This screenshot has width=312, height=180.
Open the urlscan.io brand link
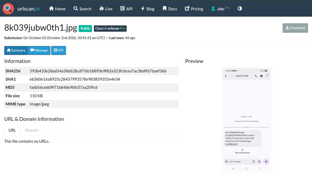coord(28,9)
